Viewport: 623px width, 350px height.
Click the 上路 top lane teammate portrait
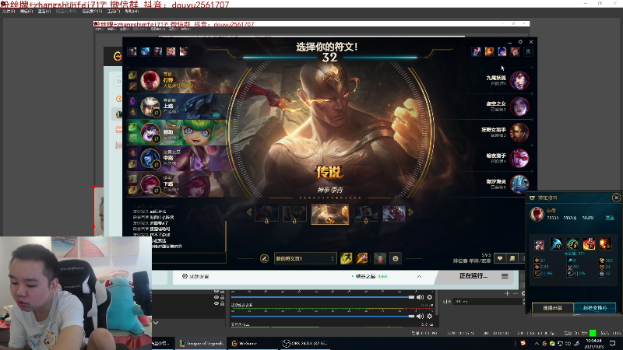coord(150,107)
